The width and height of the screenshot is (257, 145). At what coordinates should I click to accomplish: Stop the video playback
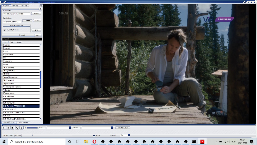12,128
